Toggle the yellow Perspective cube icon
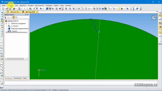This screenshot has width=162, height=91. [119, 9]
